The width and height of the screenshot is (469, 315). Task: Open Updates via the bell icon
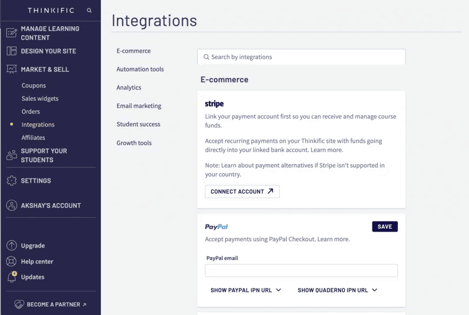(x=11, y=277)
